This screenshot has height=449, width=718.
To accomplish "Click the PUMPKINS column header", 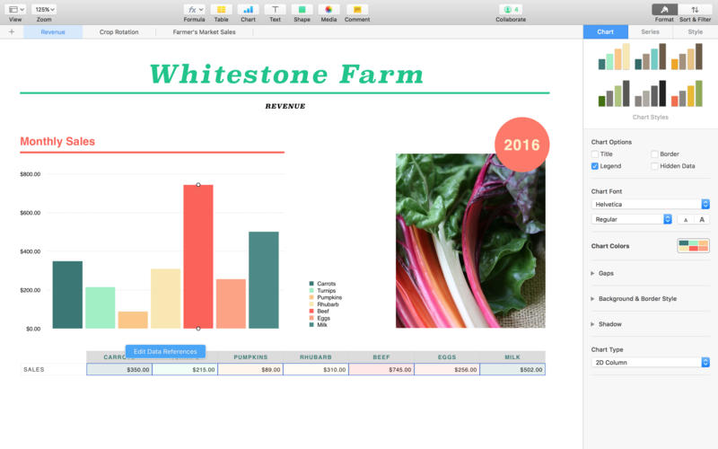I will [250, 357].
